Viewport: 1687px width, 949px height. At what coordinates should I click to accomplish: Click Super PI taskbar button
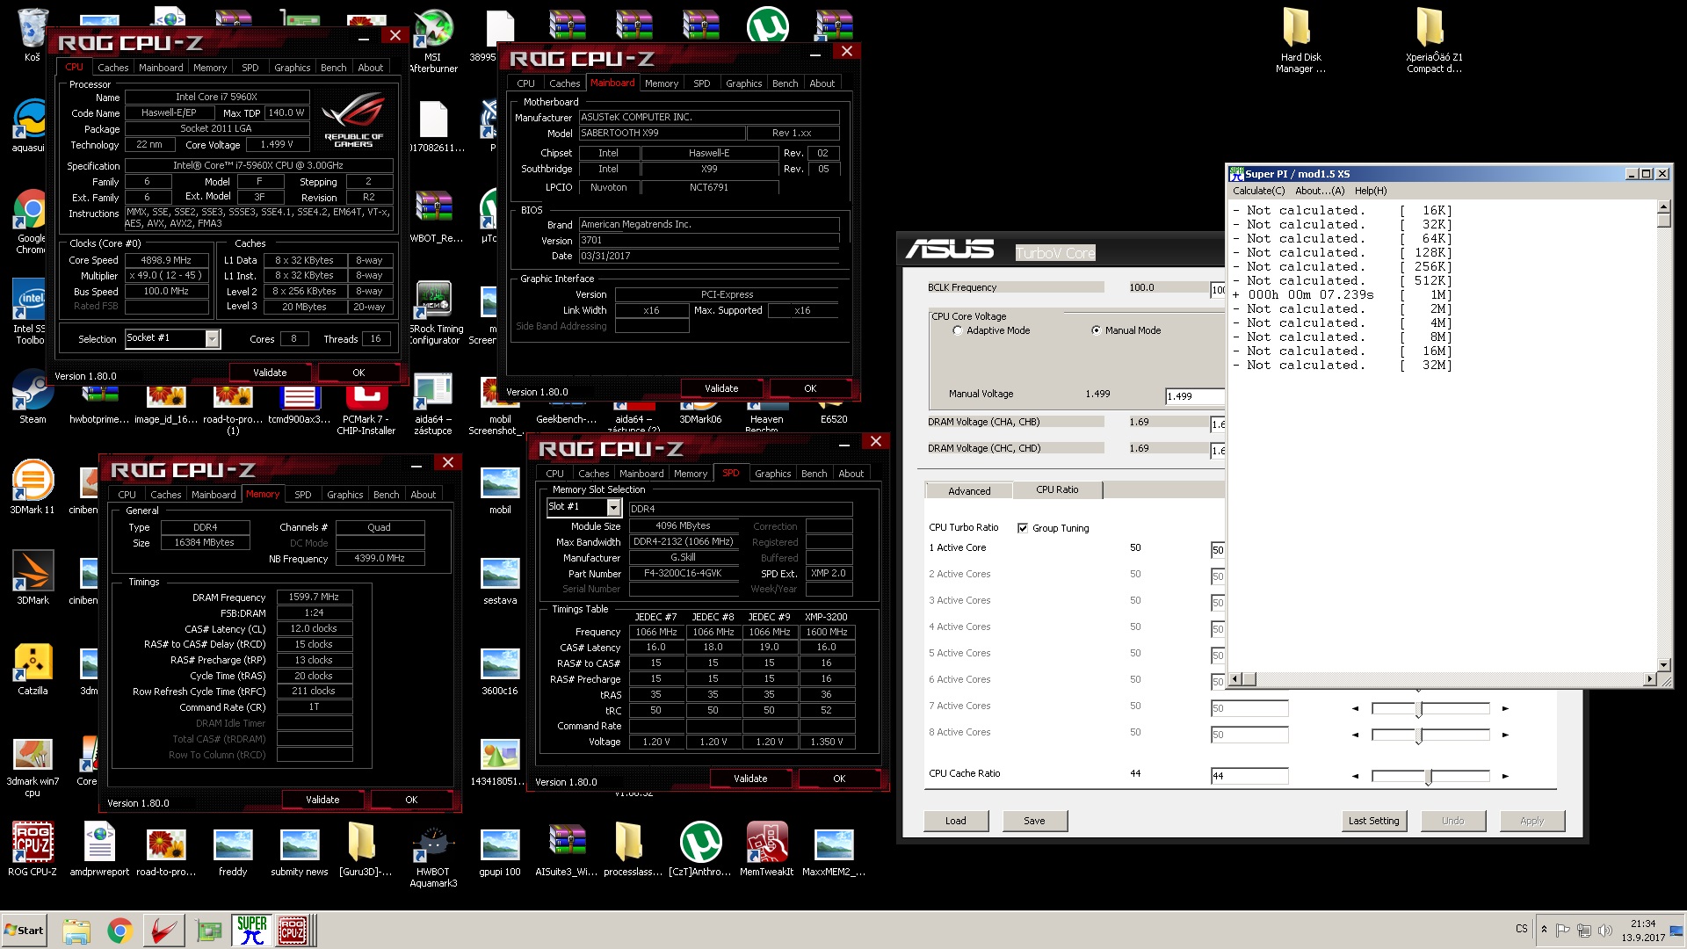pos(252,931)
